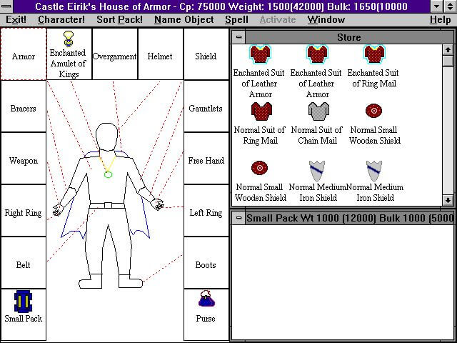Click the Small Pack backpack icon
The image size is (457, 343).
click(x=23, y=302)
